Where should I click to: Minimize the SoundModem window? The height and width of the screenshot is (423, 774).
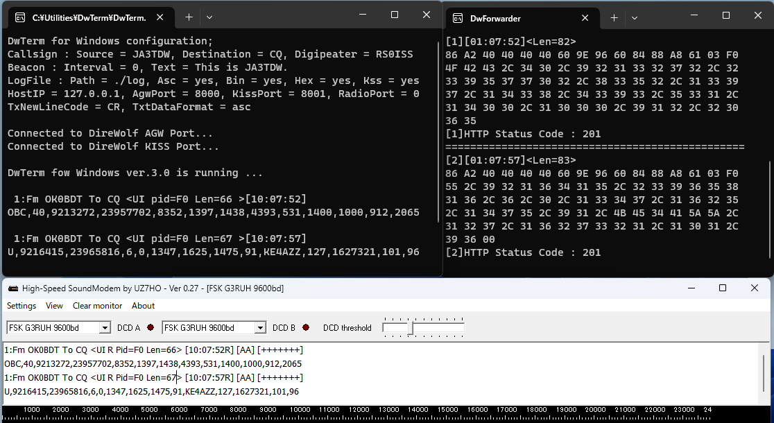(691, 288)
